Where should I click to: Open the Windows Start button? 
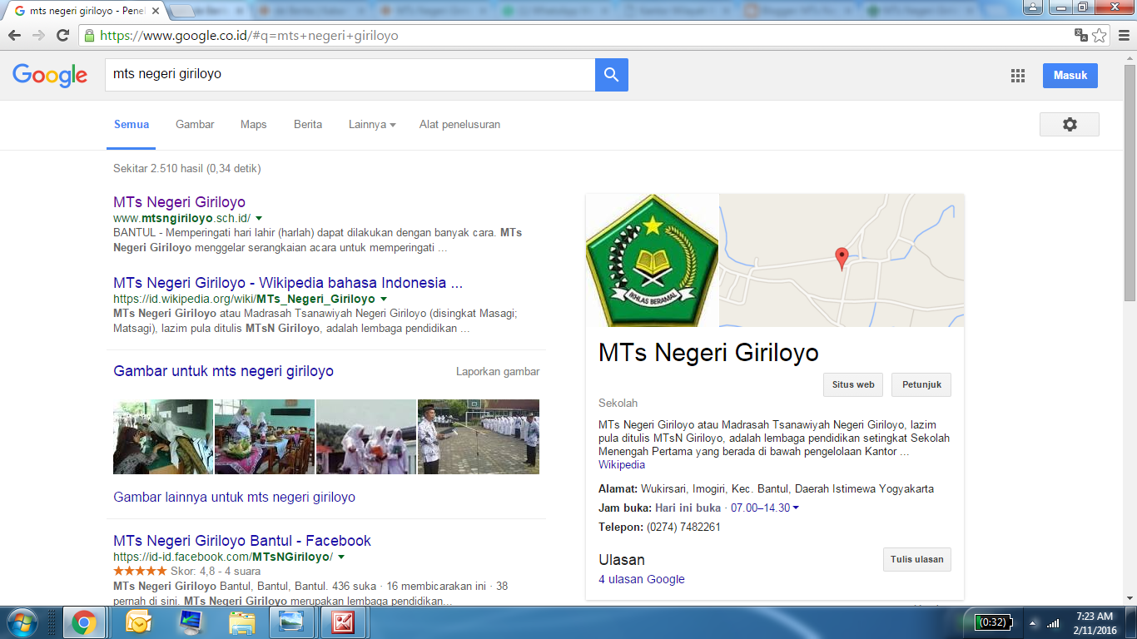point(22,622)
